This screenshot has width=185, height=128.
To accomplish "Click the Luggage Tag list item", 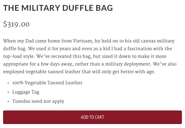I will pos(26,92).
